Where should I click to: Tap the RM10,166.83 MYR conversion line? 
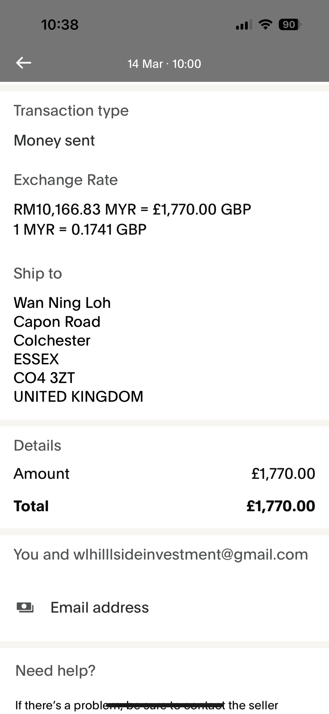(x=132, y=209)
